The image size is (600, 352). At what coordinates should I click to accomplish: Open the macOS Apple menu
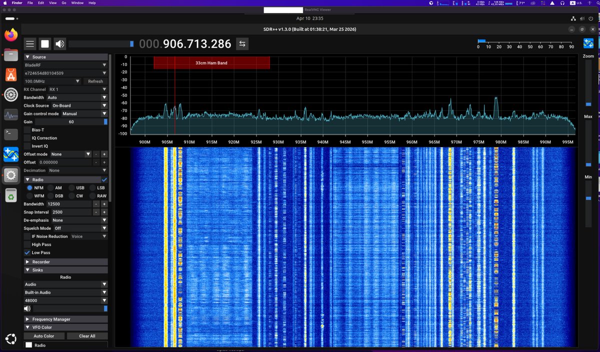point(4,3)
